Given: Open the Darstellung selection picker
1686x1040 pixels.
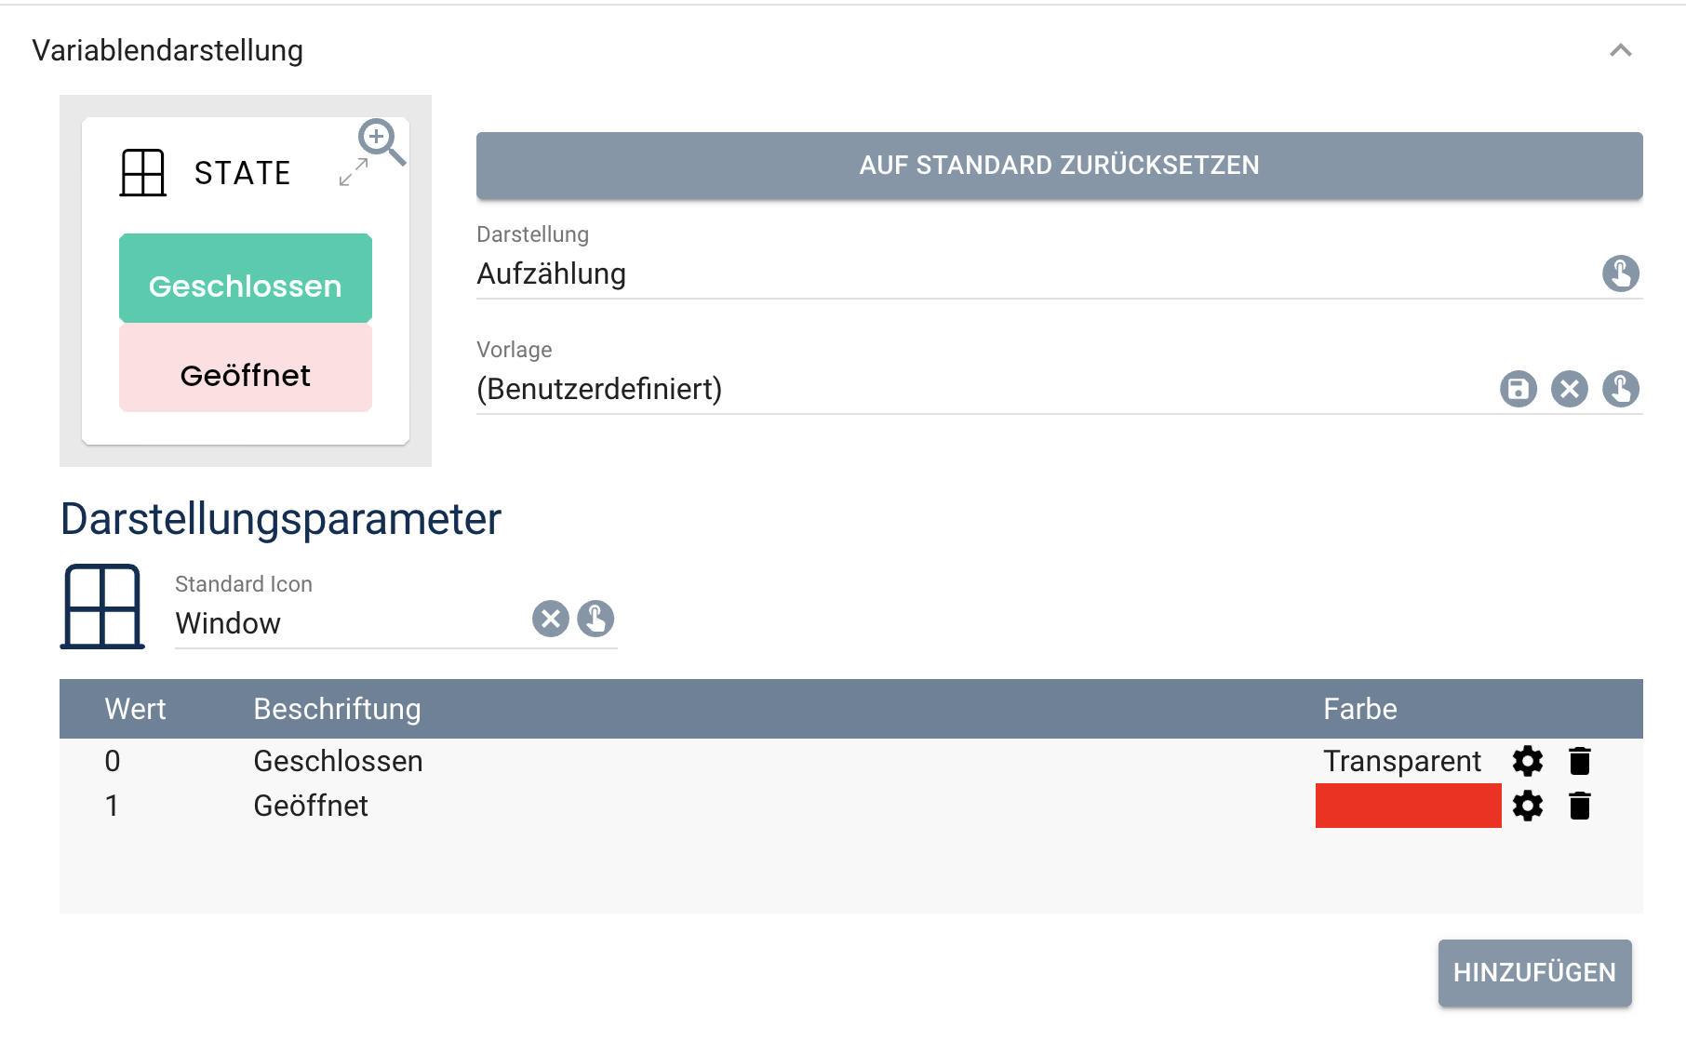Looking at the screenshot, I should click(1621, 273).
